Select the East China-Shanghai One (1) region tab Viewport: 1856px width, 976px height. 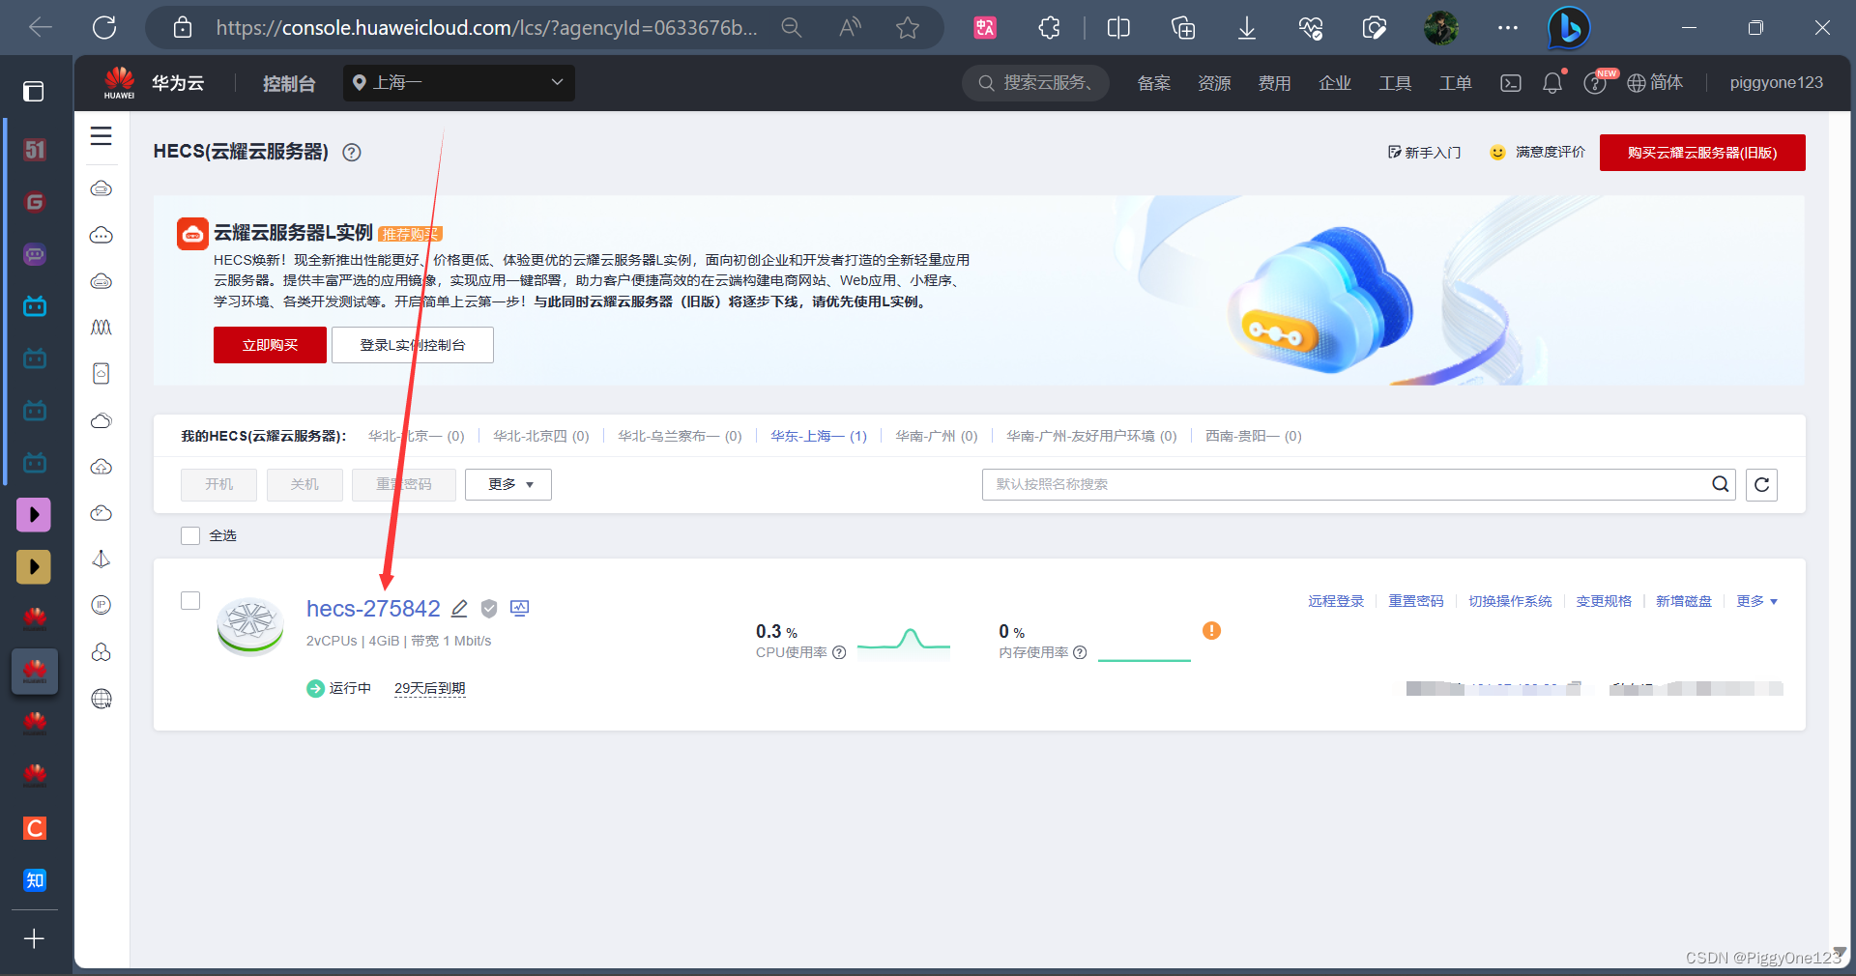(819, 437)
